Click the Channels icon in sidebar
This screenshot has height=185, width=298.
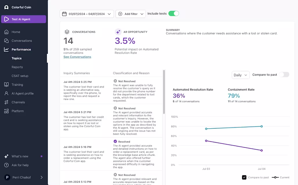pos(6,102)
